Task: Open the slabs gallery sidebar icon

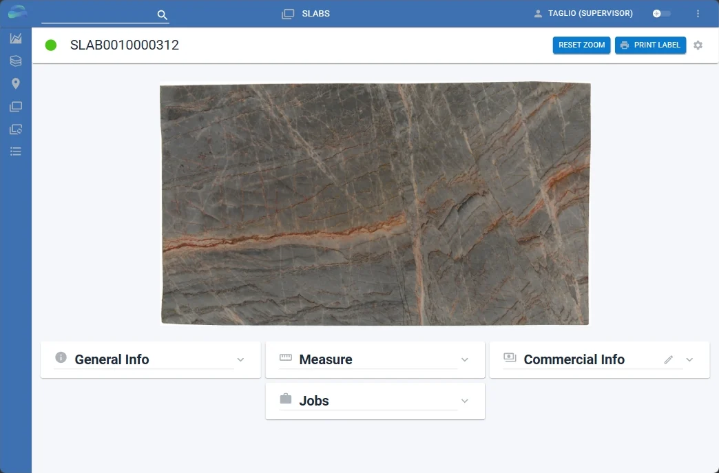Action: tap(16, 106)
